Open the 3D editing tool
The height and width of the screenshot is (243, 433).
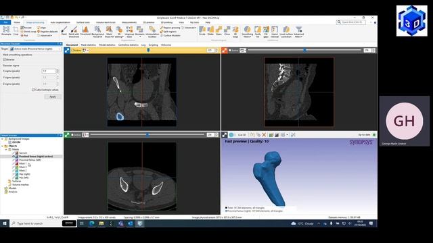click(119, 32)
